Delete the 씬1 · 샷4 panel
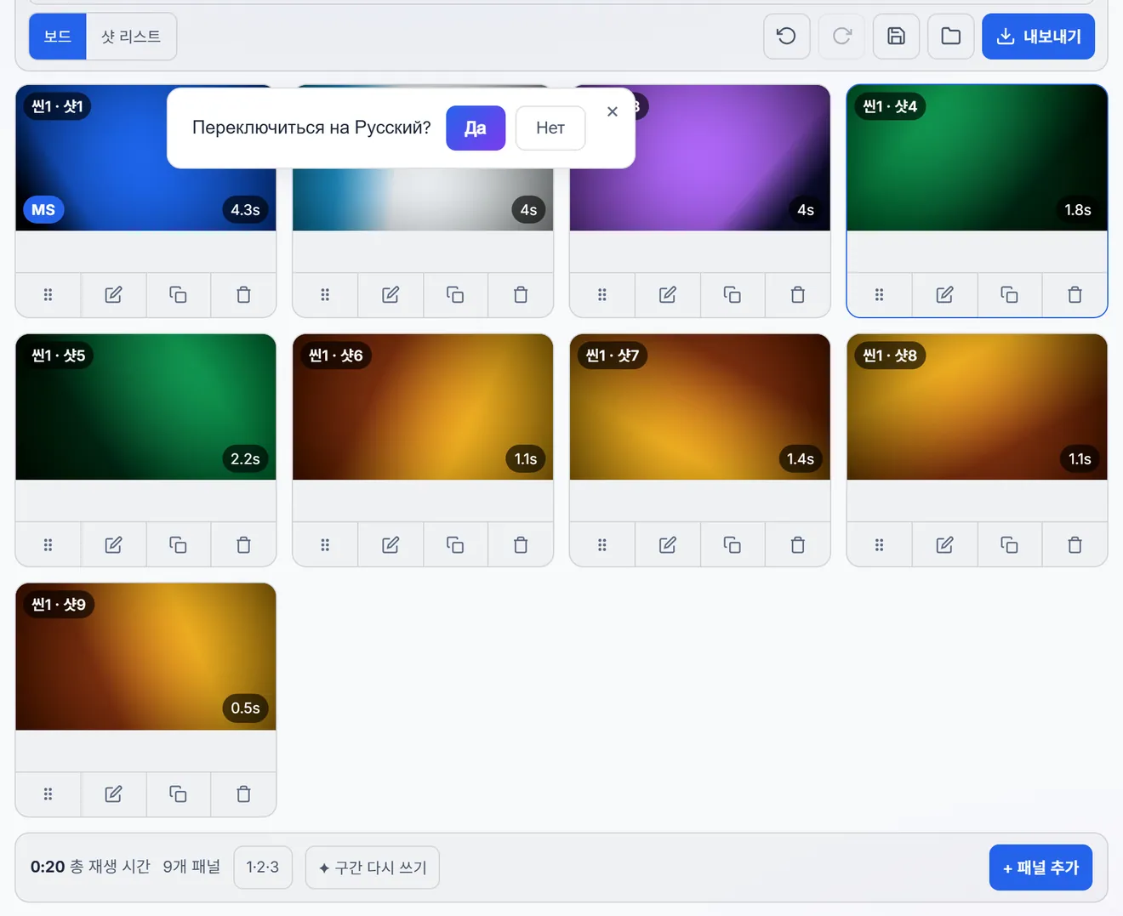The width and height of the screenshot is (1123, 916). tap(1075, 295)
